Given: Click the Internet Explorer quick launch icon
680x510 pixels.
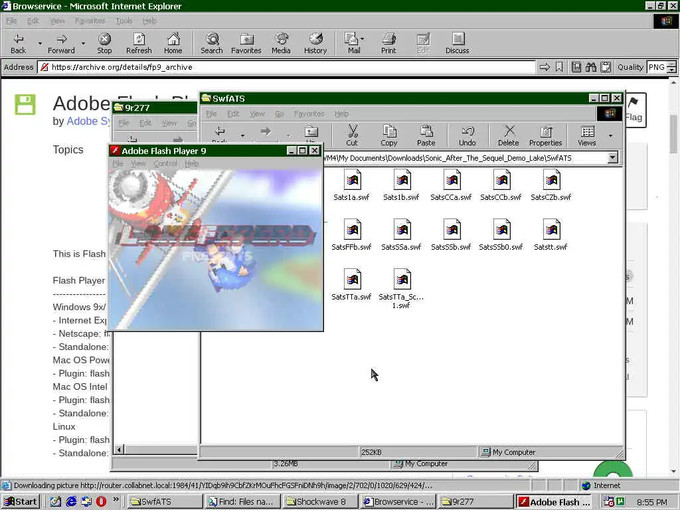Looking at the screenshot, I should [71, 502].
